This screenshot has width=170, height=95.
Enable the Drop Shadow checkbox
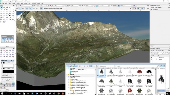pos(9,76)
